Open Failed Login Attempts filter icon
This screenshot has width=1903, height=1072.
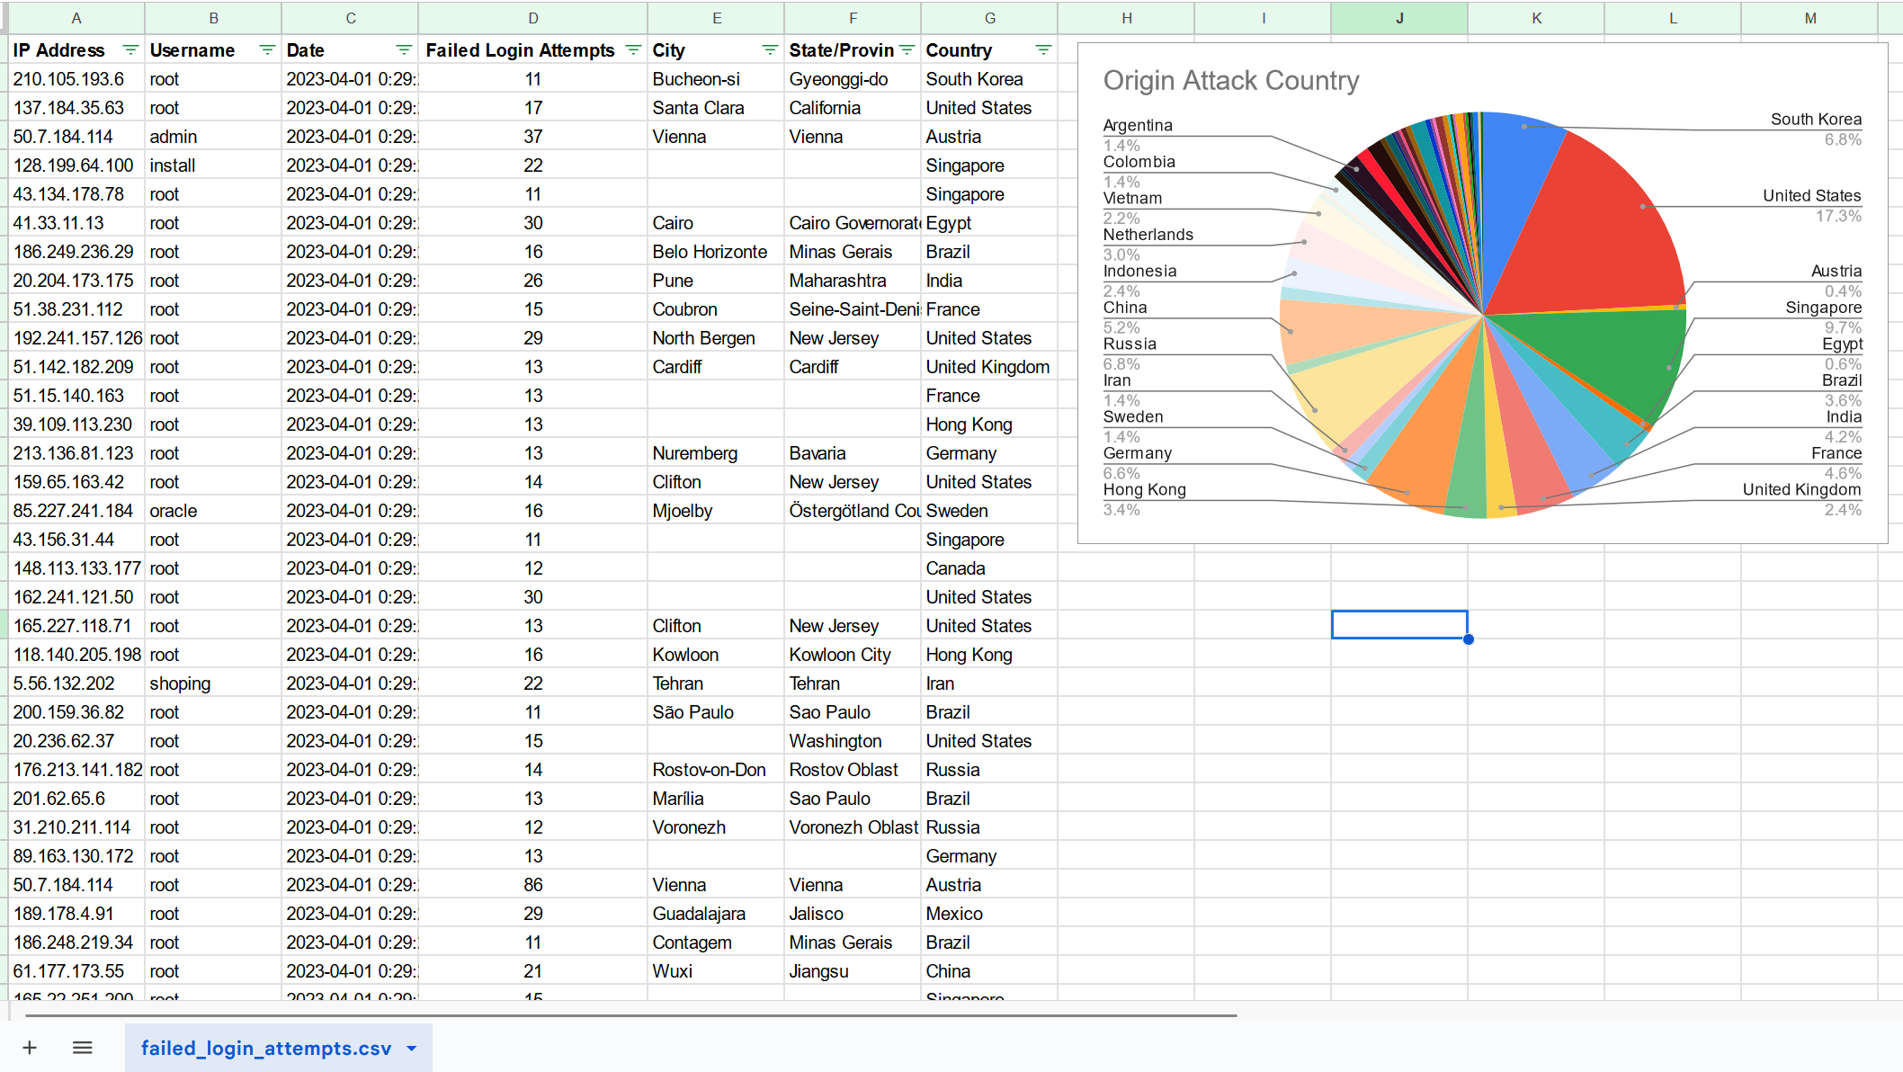(633, 50)
